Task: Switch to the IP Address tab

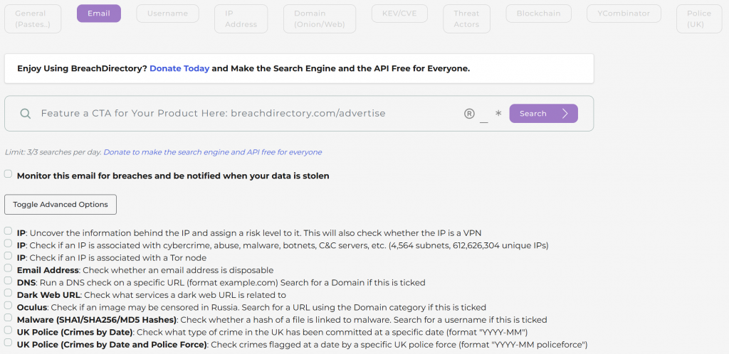Action: click(241, 19)
